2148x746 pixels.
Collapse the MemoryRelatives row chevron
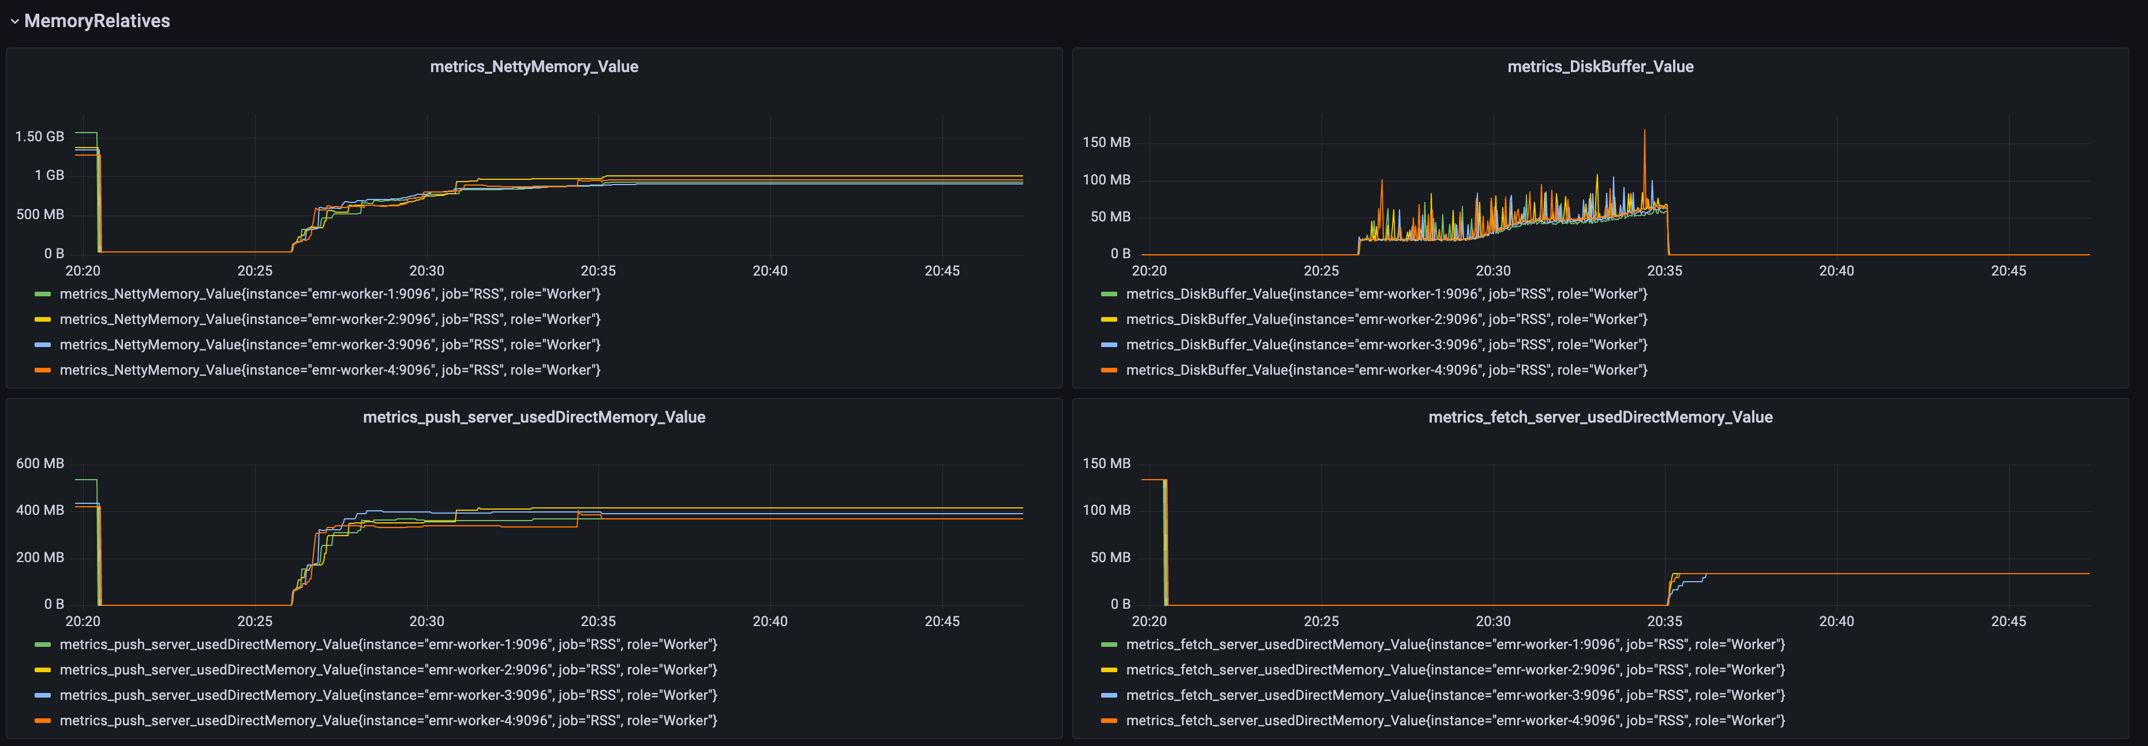click(14, 22)
